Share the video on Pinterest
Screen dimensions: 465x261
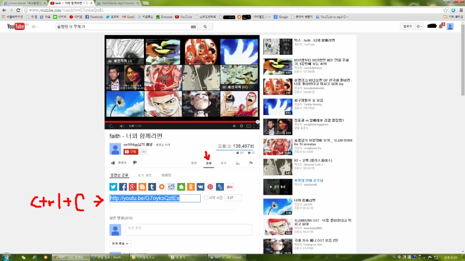(x=210, y=186)
